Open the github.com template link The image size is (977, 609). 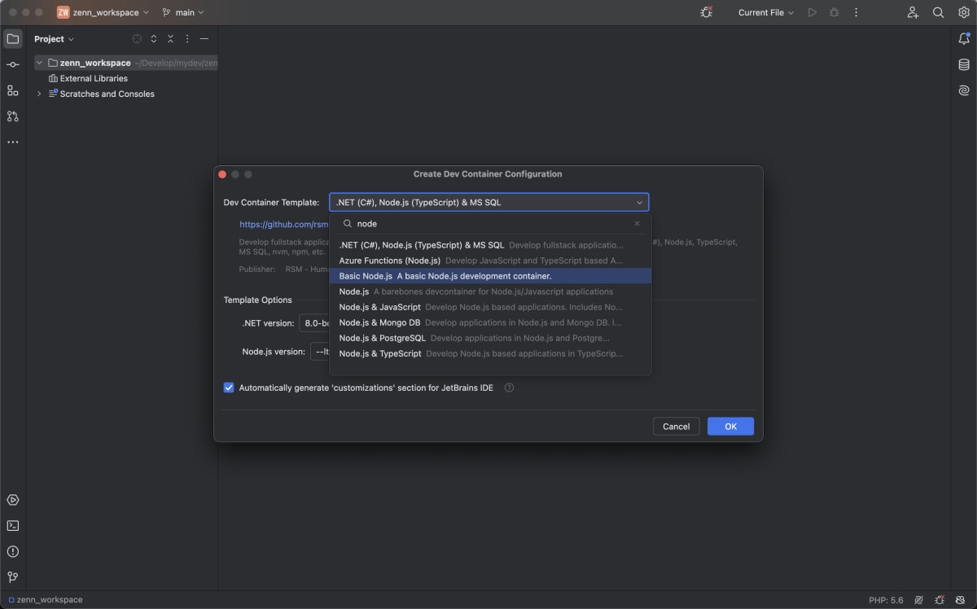[283, 224]
